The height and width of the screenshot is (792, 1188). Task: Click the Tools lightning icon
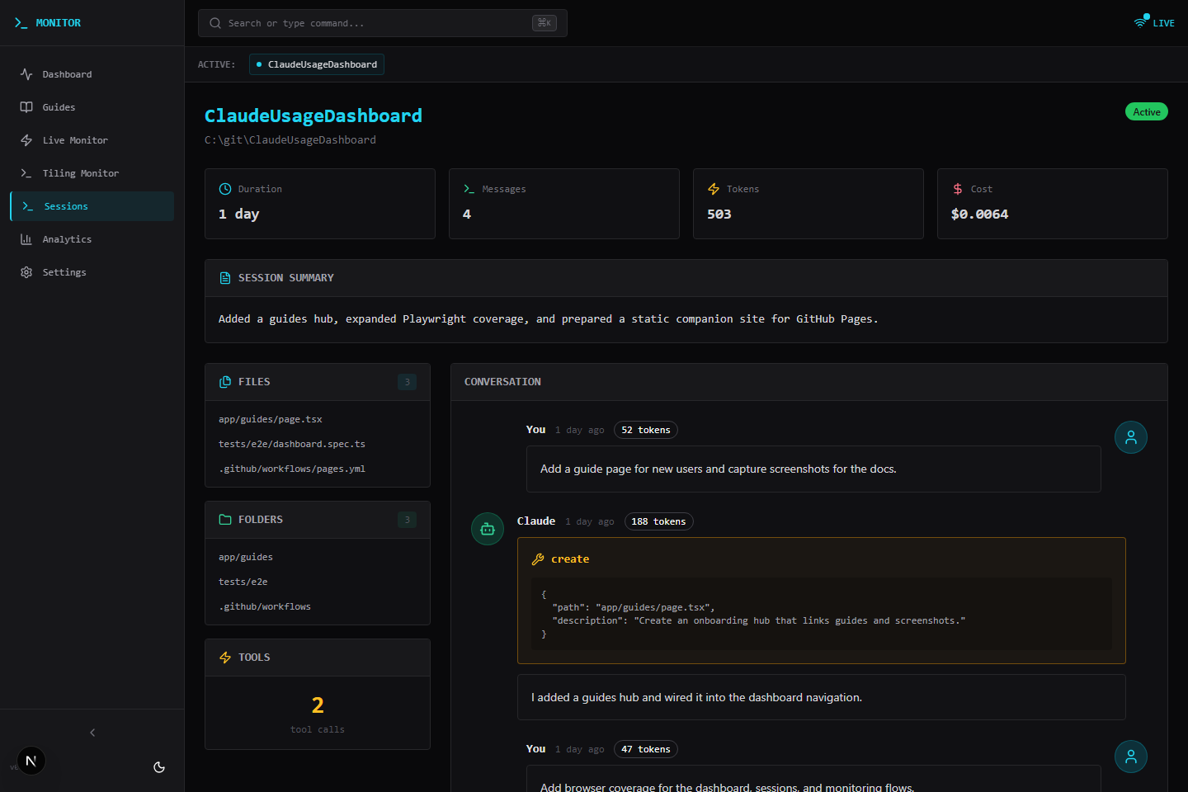tap(225, 658)
